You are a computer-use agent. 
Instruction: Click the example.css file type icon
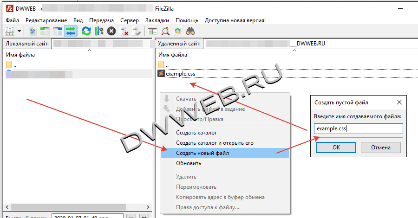[161, 73]
